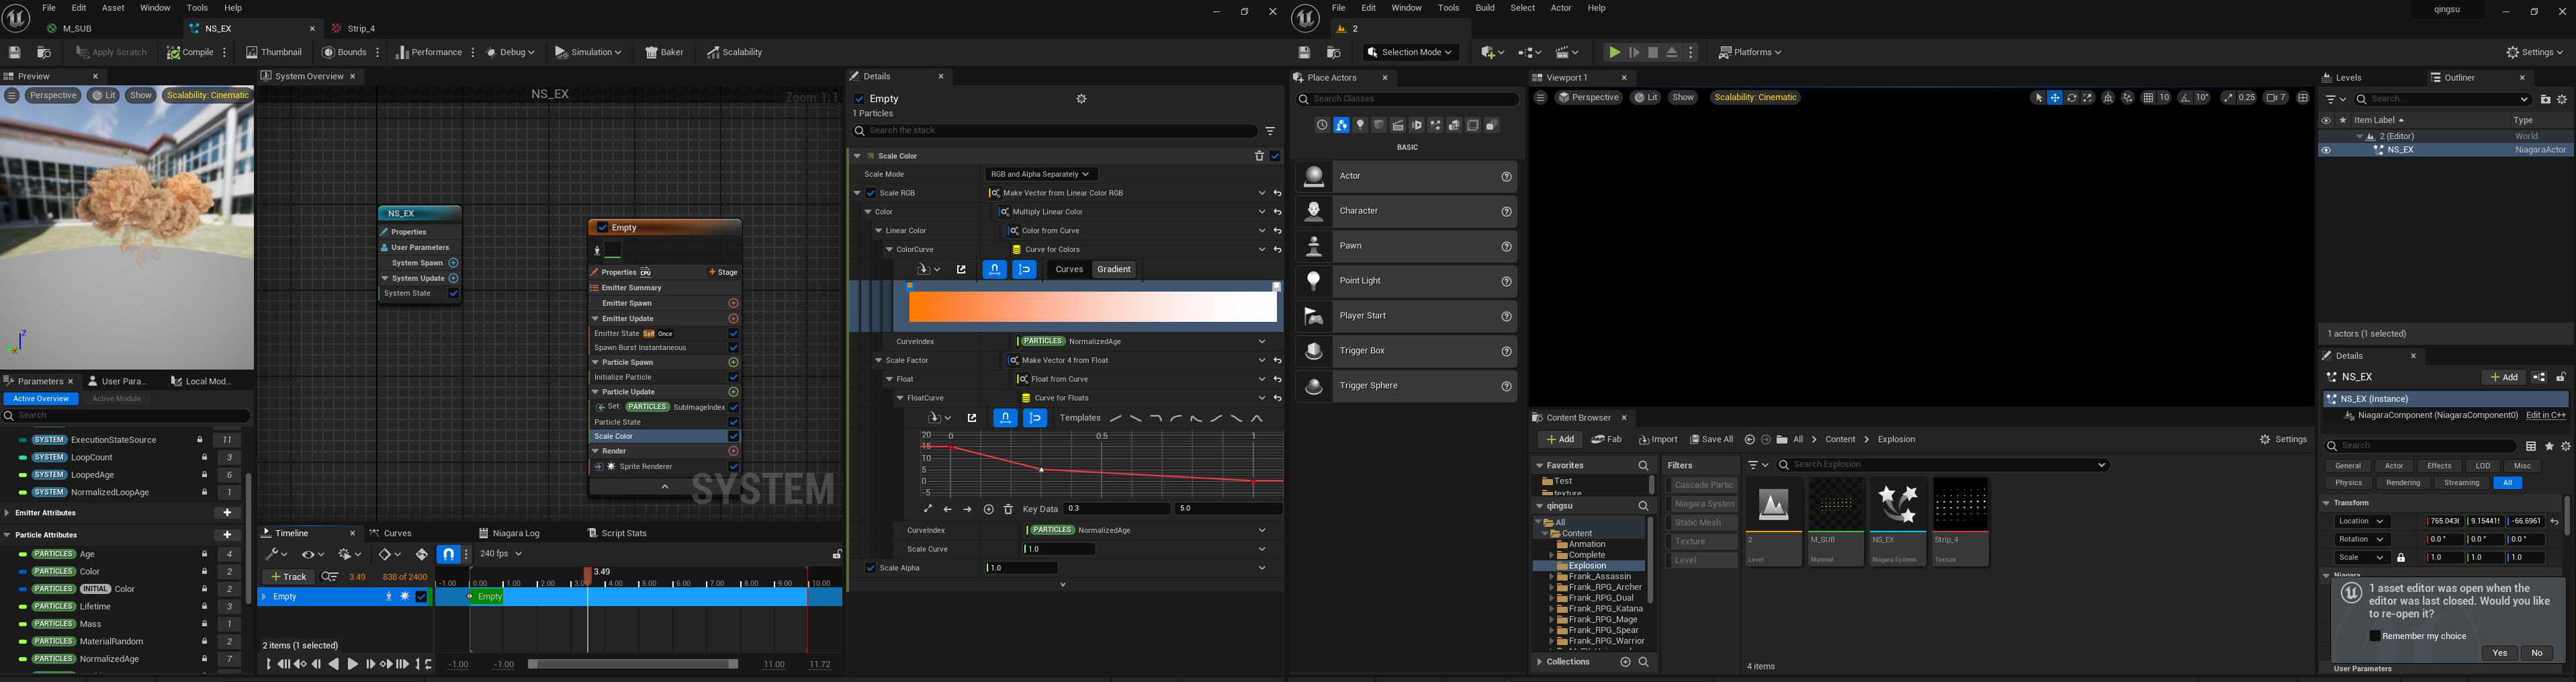Click the stop button in the main editor toolbar
This screenshot has height=682, width=2576.
tap(1653, 52)
